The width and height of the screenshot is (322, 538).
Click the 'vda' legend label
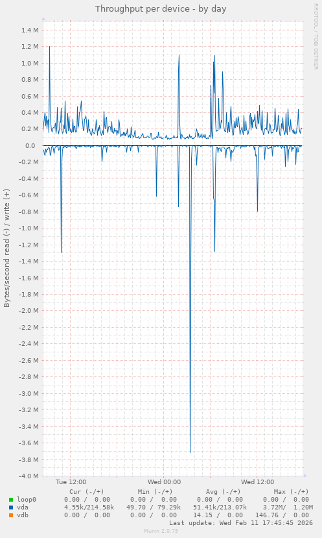tap(23, 507)
